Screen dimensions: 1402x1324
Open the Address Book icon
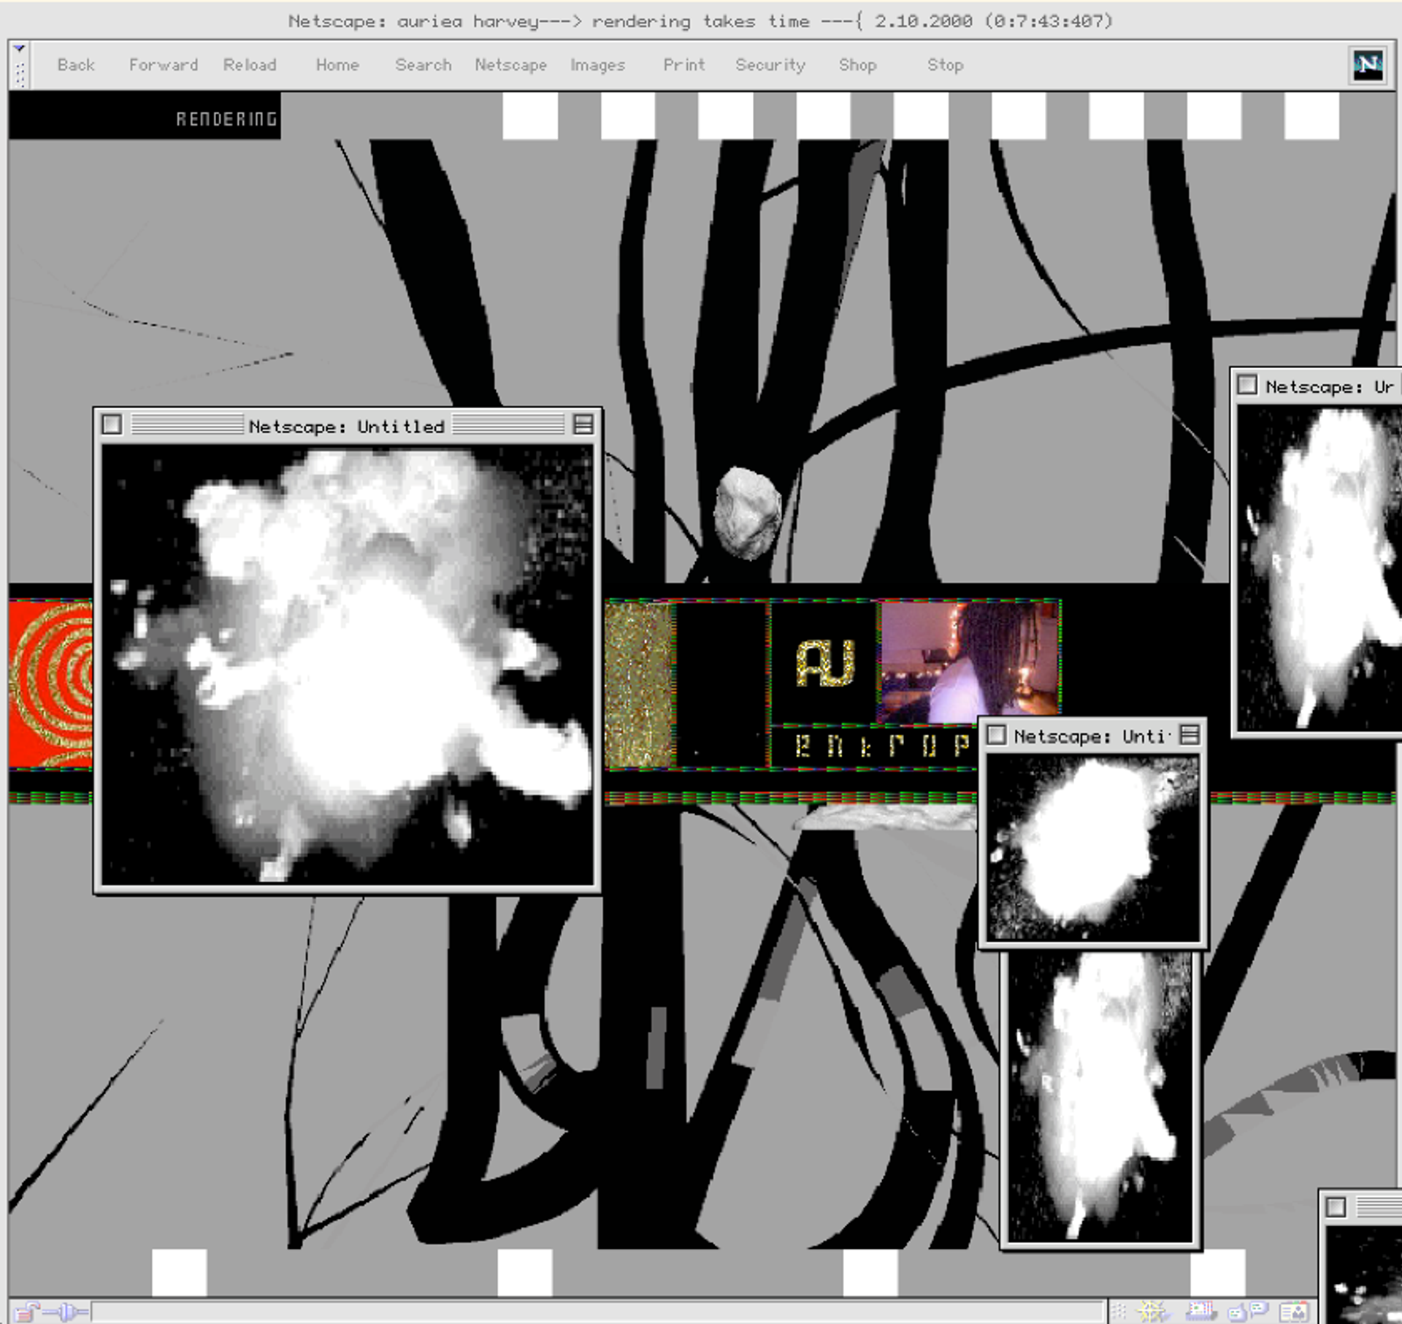click(x=1293, y=1312)
